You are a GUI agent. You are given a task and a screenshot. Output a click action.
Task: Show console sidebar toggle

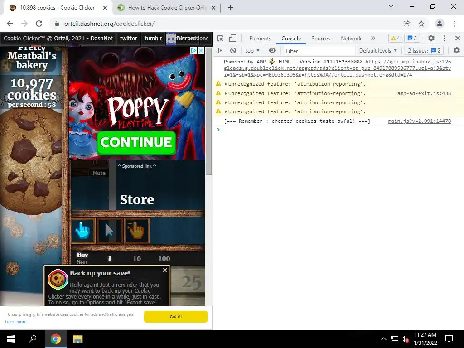[220, 51]
